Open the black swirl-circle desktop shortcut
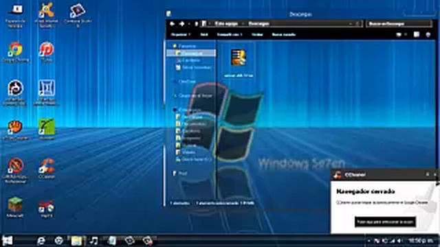 (15, 93)
